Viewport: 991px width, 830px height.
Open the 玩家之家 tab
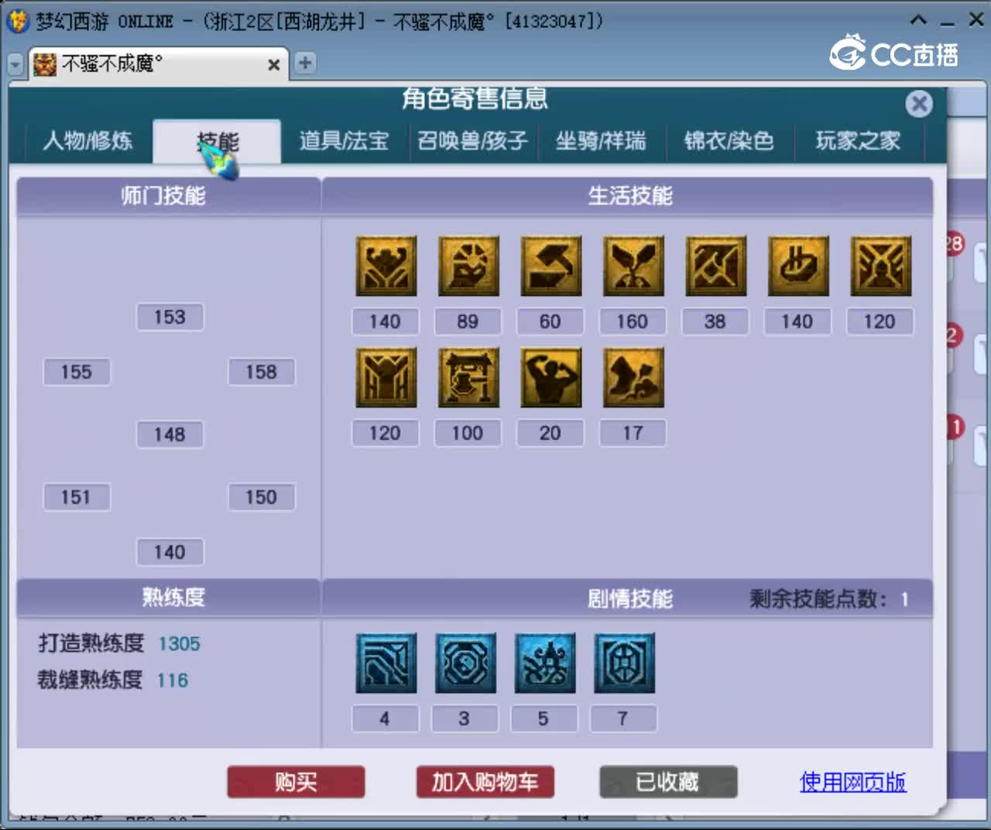pyautogui.click(x=858, y=141)
